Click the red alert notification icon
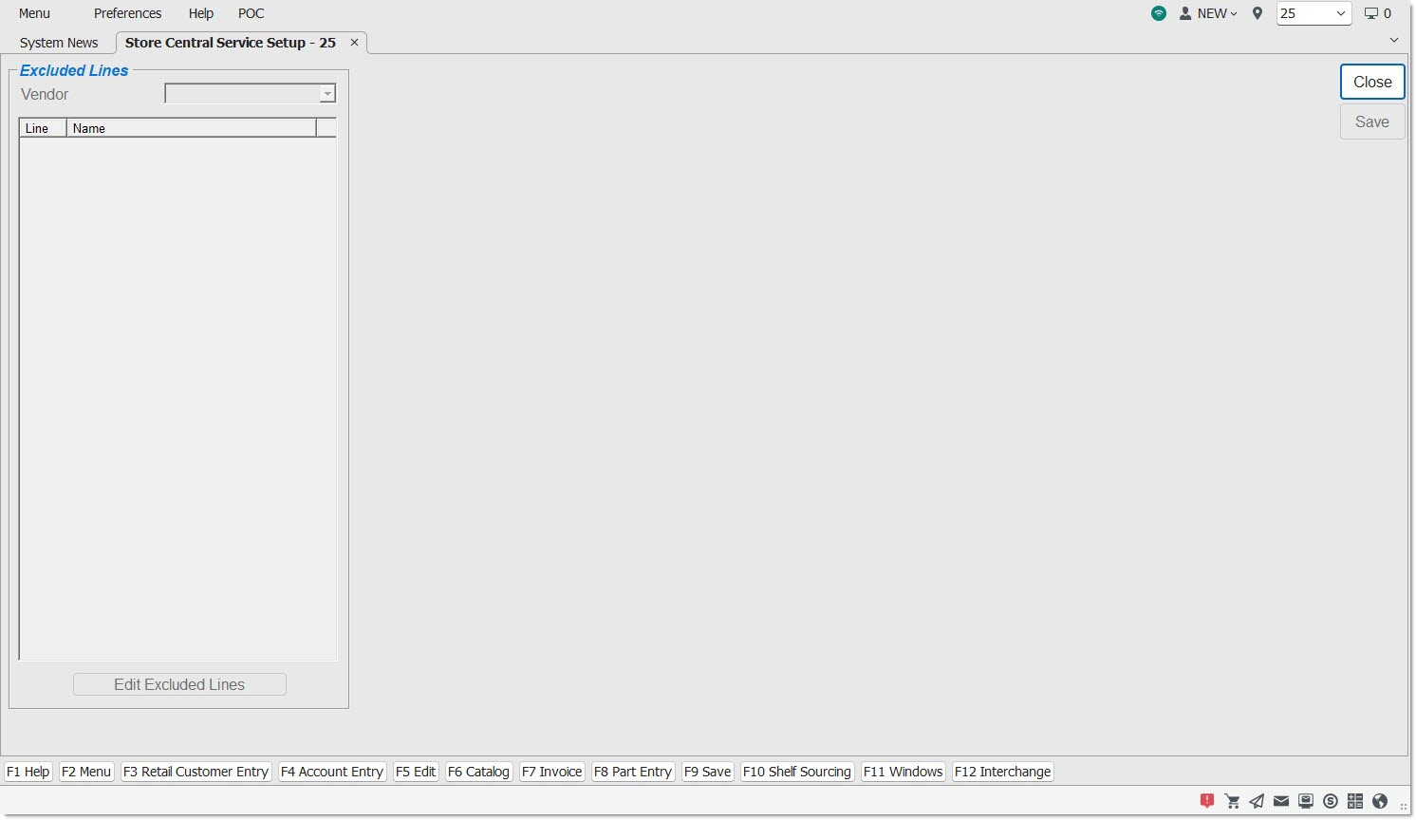This screenshot has height=820, width=1416. click(x=1206, y=801)
